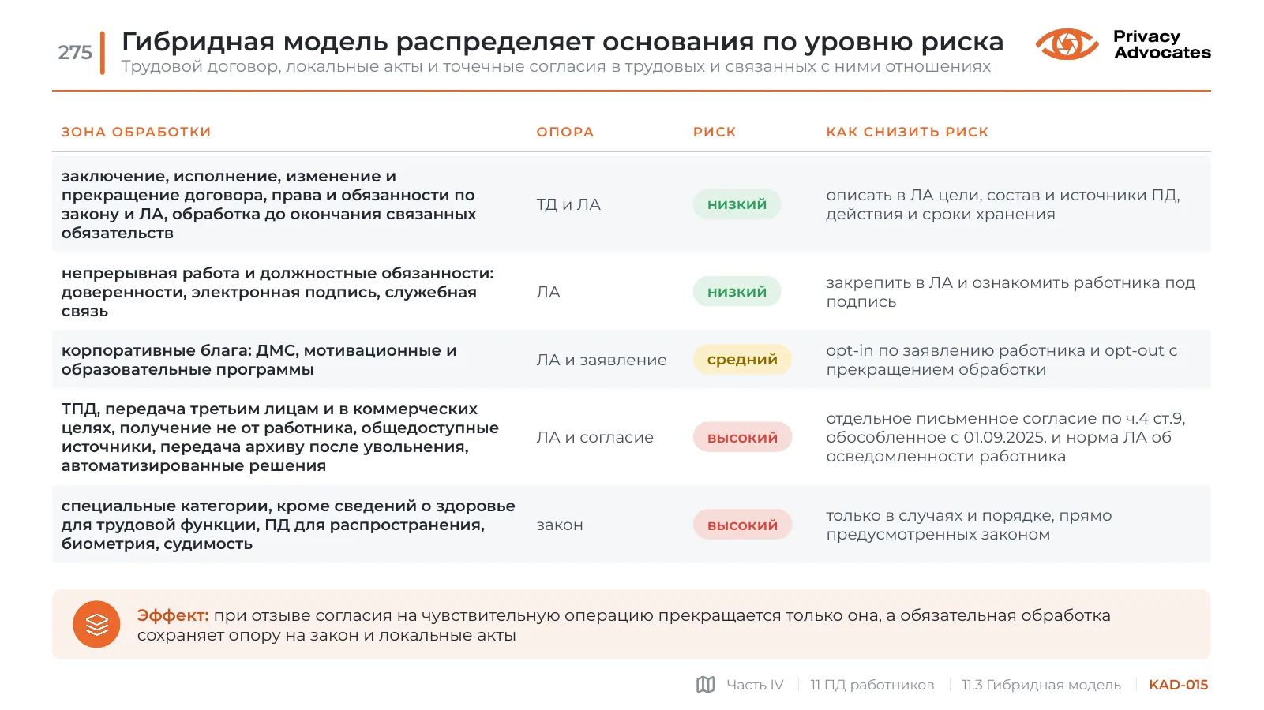Select the ЛА и заявление cell

[602, 360]
